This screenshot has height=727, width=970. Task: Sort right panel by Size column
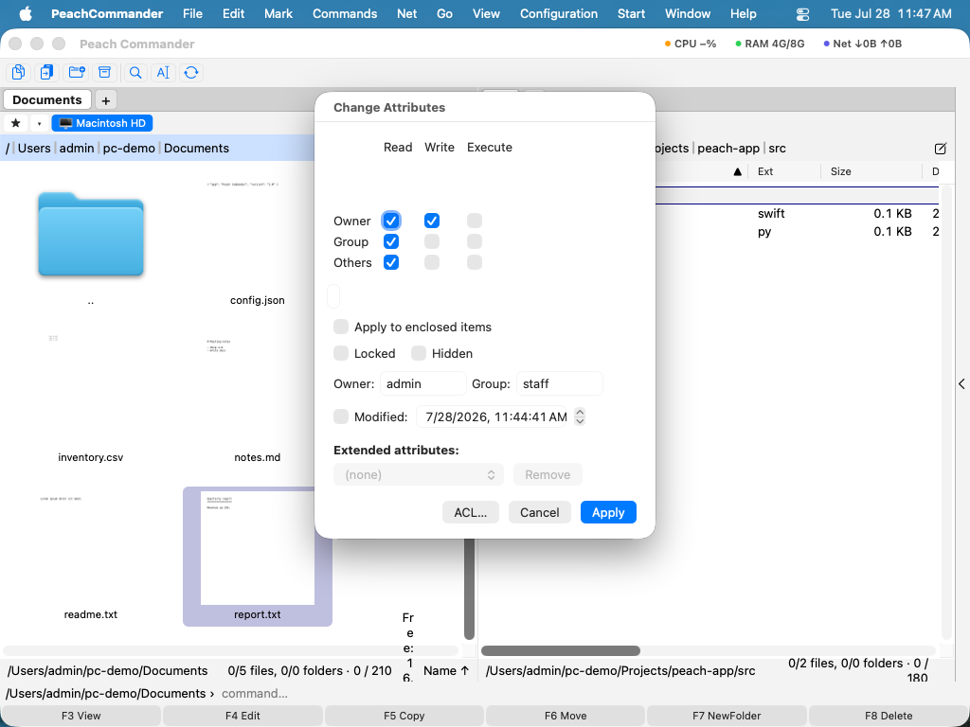tap(871, 171)
